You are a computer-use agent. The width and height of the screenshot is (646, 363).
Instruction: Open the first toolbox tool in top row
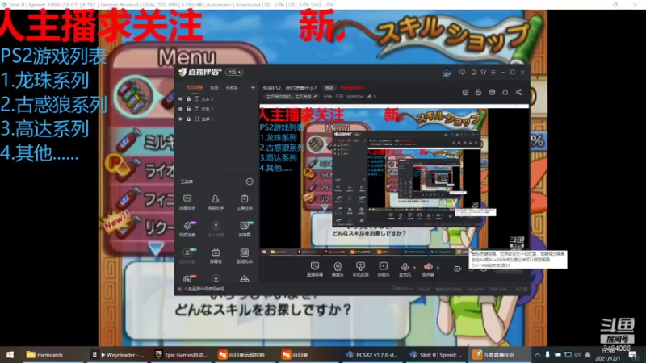[x=187, y=202]
